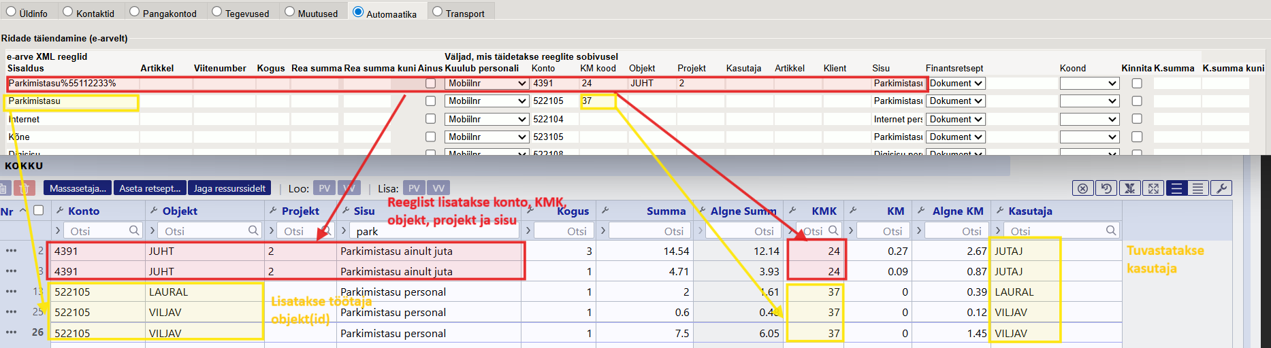Switch to the Pangakontod tab
Viewport: 1271px width, 348px height.
click(134, 12)
